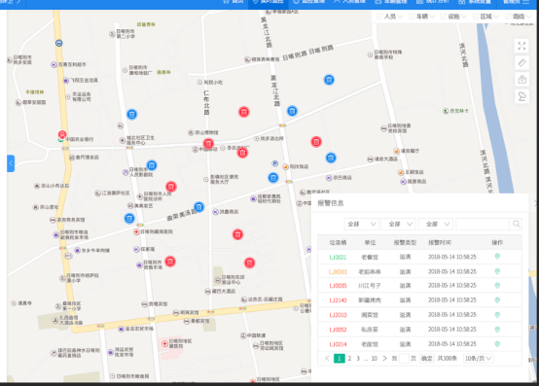Go to page 2 of alarm list
Viewport: 539px width, 386px height.
349,358
